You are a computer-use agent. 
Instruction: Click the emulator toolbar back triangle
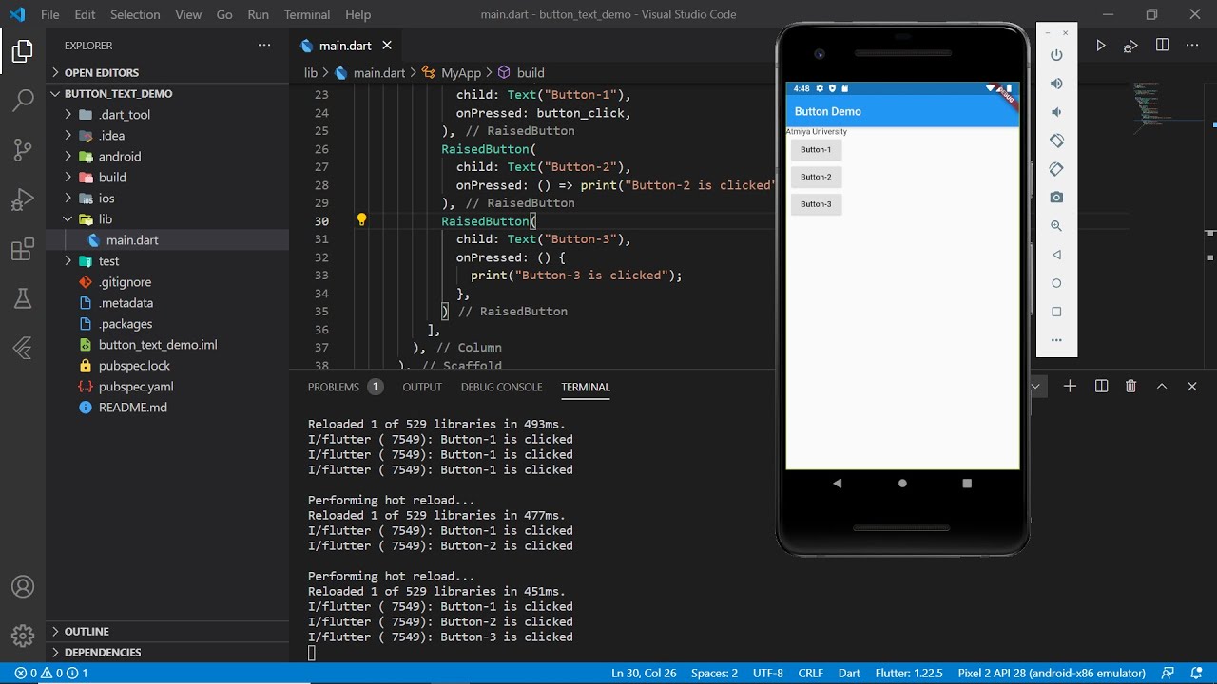click(1056, 255)
